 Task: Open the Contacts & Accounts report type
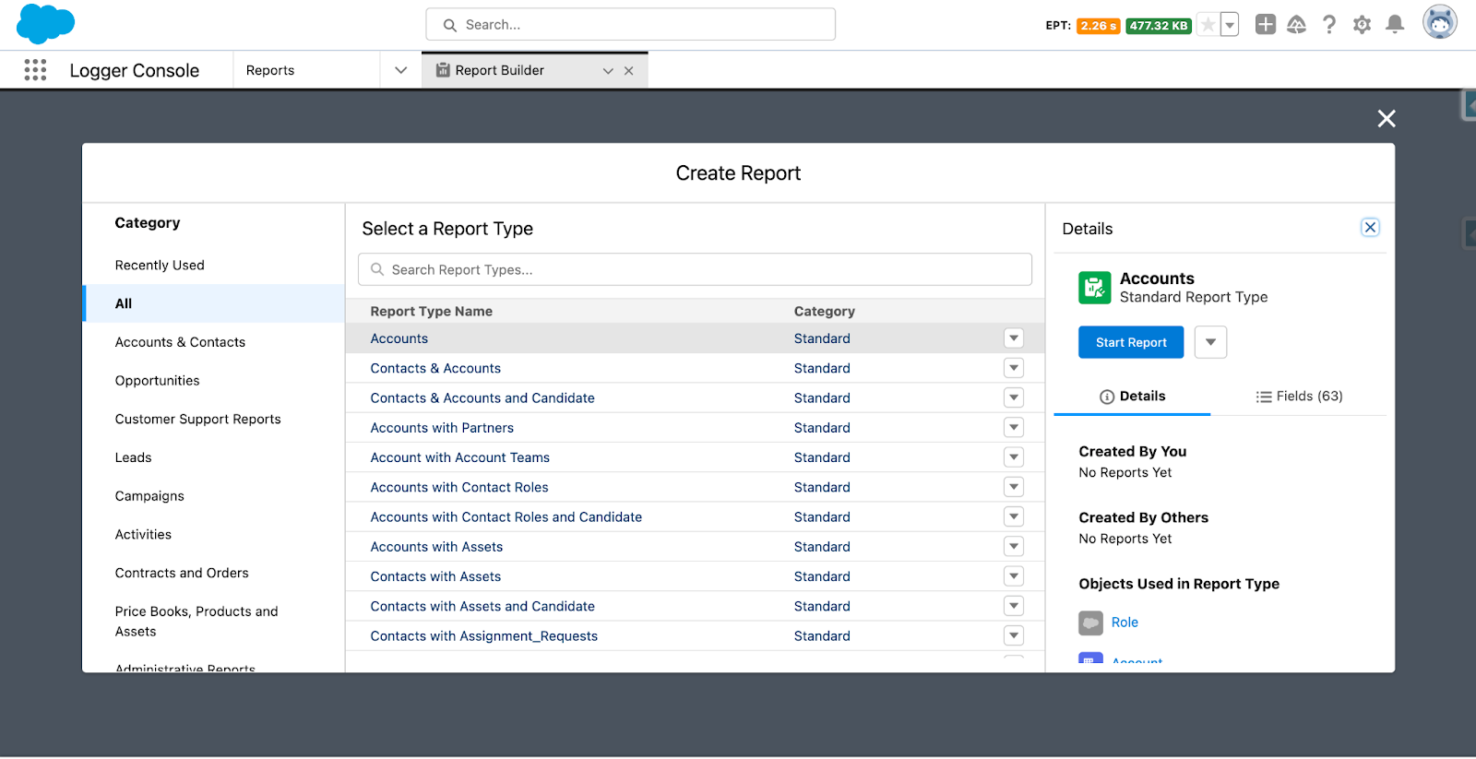tap(435, 369)
